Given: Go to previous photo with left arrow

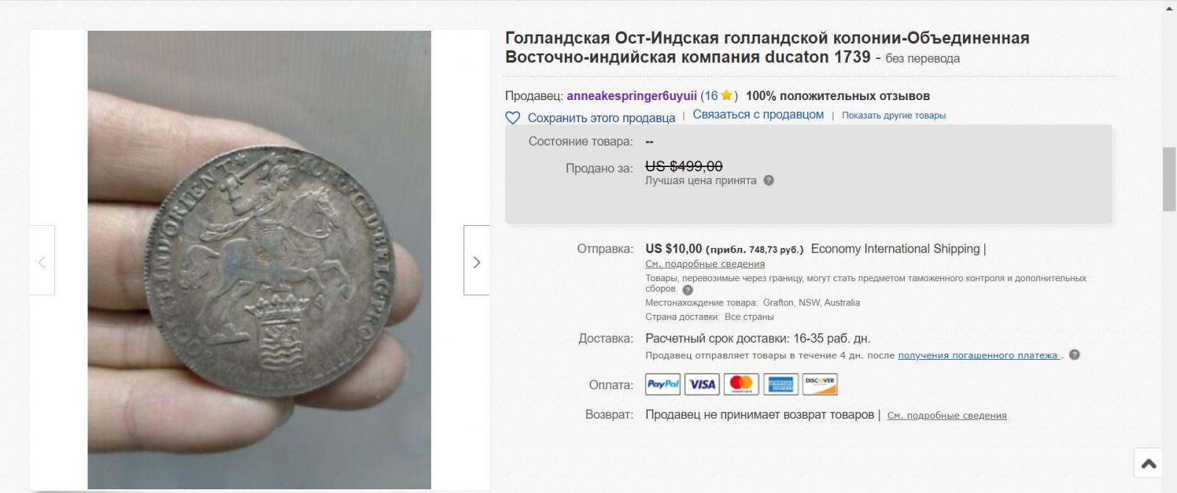Looking at the screenshot, I should 42,260.
